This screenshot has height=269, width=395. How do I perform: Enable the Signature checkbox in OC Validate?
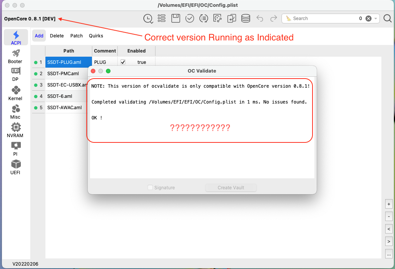150,187
